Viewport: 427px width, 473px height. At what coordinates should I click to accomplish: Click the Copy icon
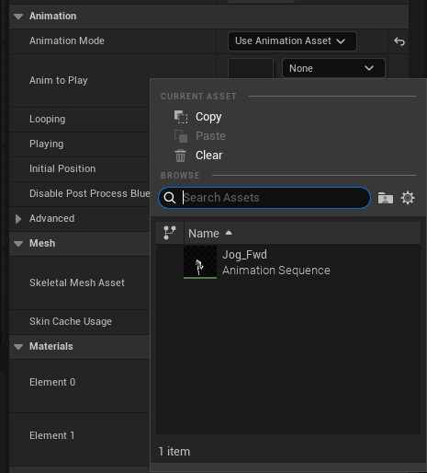(181, 117)
